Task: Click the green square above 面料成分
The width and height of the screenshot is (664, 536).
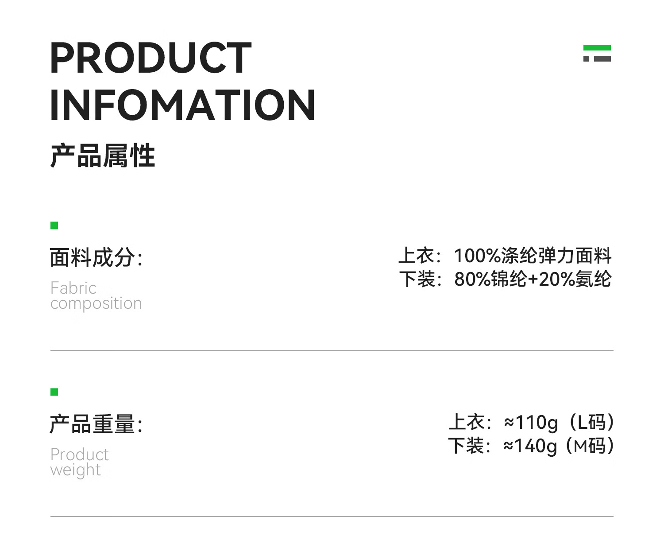Action: (54, 225)
